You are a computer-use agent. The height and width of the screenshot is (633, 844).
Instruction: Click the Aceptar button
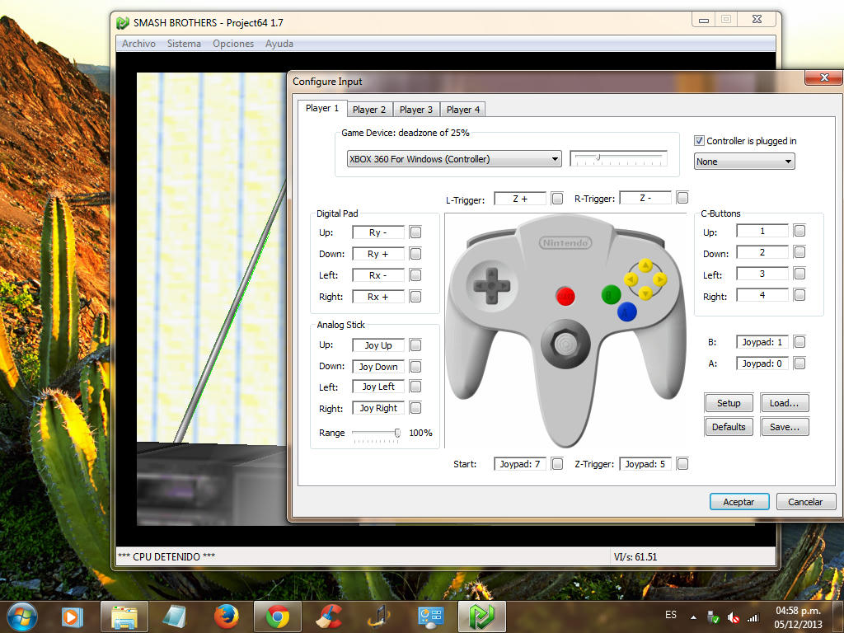tap(738, 502)
